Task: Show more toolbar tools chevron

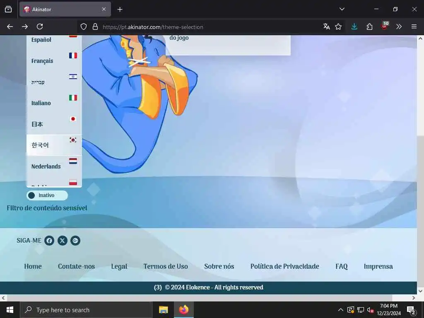Action: 399,26
